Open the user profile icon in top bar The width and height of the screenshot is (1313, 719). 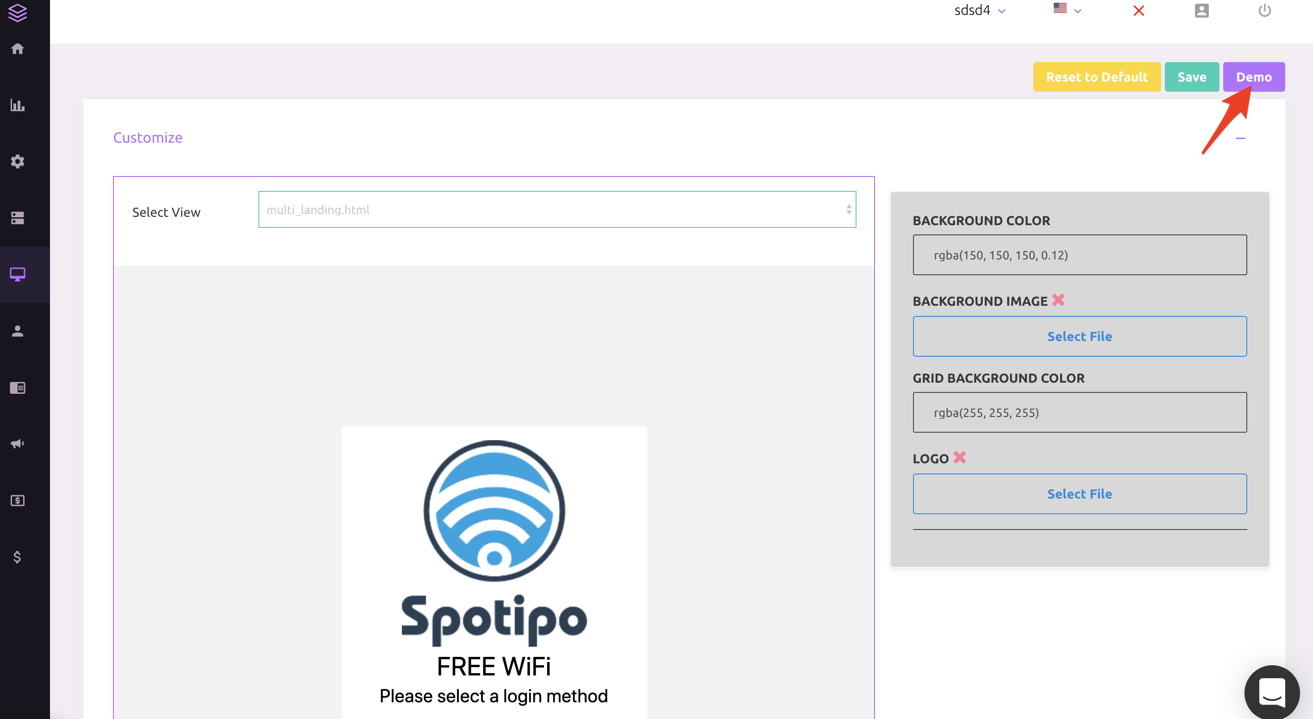pyautogui.click(x=1201, y=11)
